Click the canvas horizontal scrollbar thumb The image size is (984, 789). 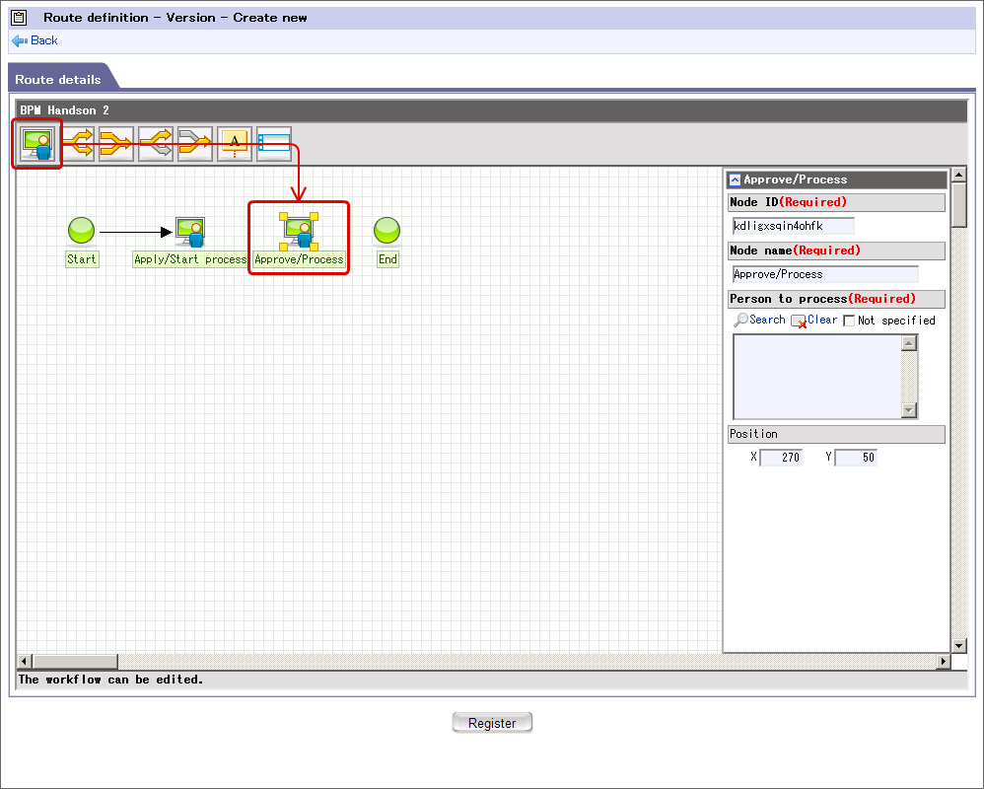[75, 661]
